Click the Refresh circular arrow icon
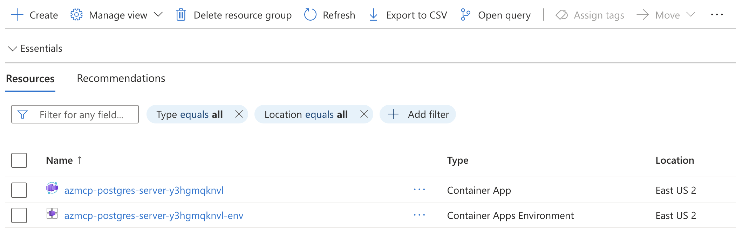 coord(310,15)
